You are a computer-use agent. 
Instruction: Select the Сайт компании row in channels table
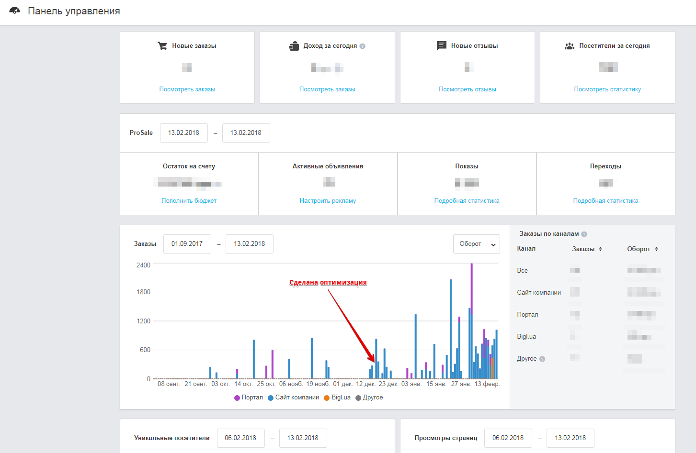[x=593, y=293]
